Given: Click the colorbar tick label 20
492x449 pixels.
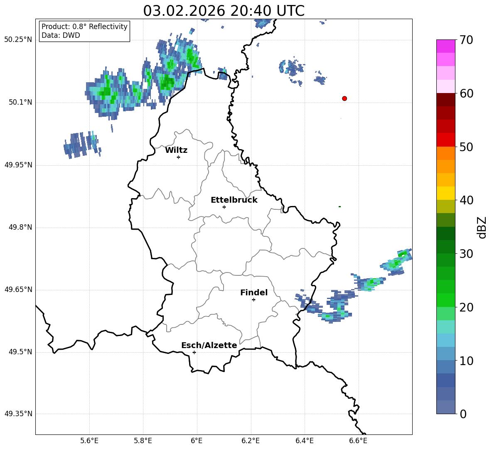Looking at the screenshot, I should tap(466, 307).
